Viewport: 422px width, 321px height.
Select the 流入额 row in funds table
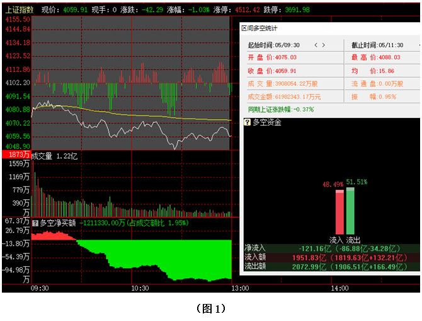[331, 257]
